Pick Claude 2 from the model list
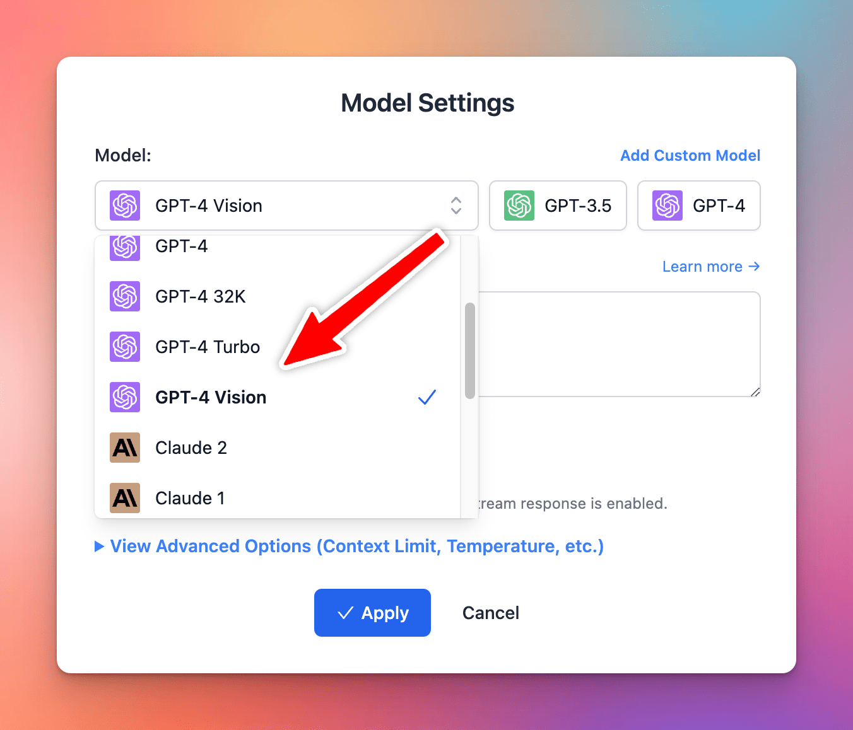853x730 pixels. (191, 448)
